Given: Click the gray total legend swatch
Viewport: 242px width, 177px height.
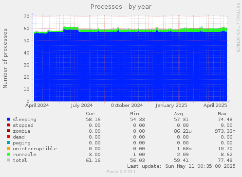Looking at the screenshot, I should (x=8, y=160).
